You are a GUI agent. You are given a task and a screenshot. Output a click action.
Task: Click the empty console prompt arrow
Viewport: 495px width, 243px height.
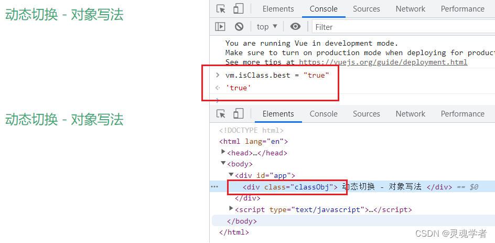coord(217,100)
